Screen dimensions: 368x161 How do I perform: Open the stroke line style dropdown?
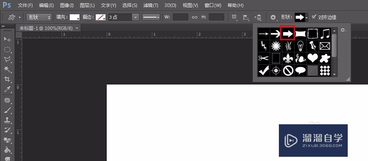[x=151, y=17]
